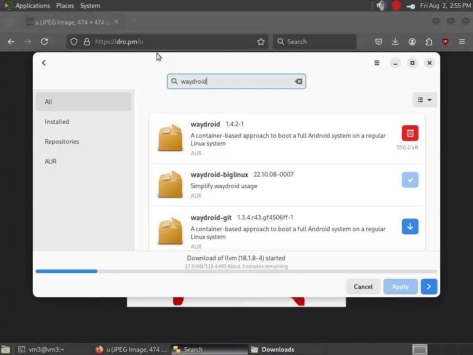Switch to the Search taskbar item
Image resolution: width=473 pixels, height=355 pixels.
click(x=210, y=349)
